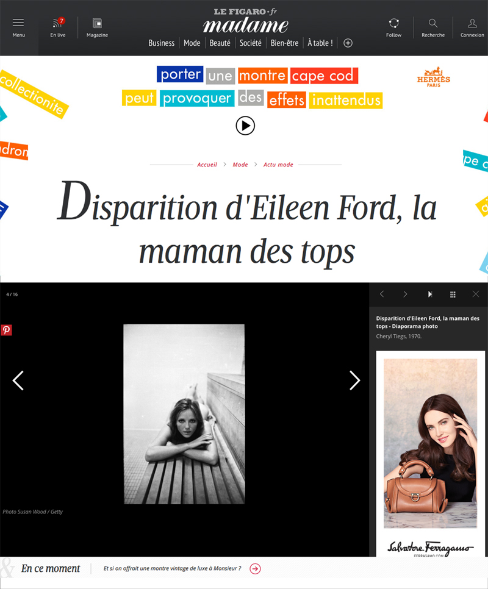Open the Business menu section
Screen dimensions: 488x589
(x=161, y=43)
